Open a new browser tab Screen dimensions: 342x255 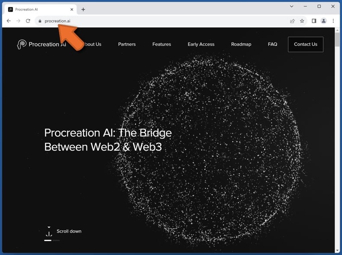click(83, 10)
